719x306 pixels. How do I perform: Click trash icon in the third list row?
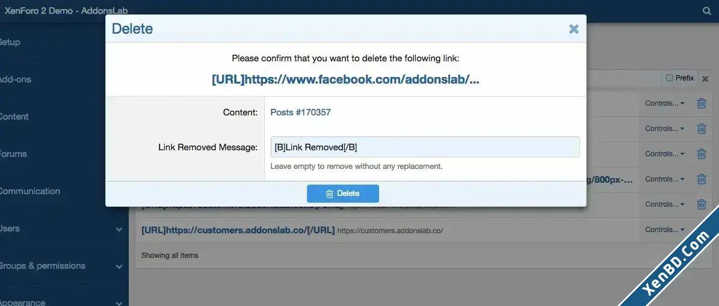pyautogui.click(x=702, y=154)
